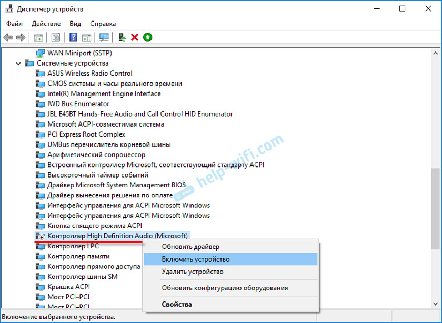Click the green enable device arrow icon

148,37
